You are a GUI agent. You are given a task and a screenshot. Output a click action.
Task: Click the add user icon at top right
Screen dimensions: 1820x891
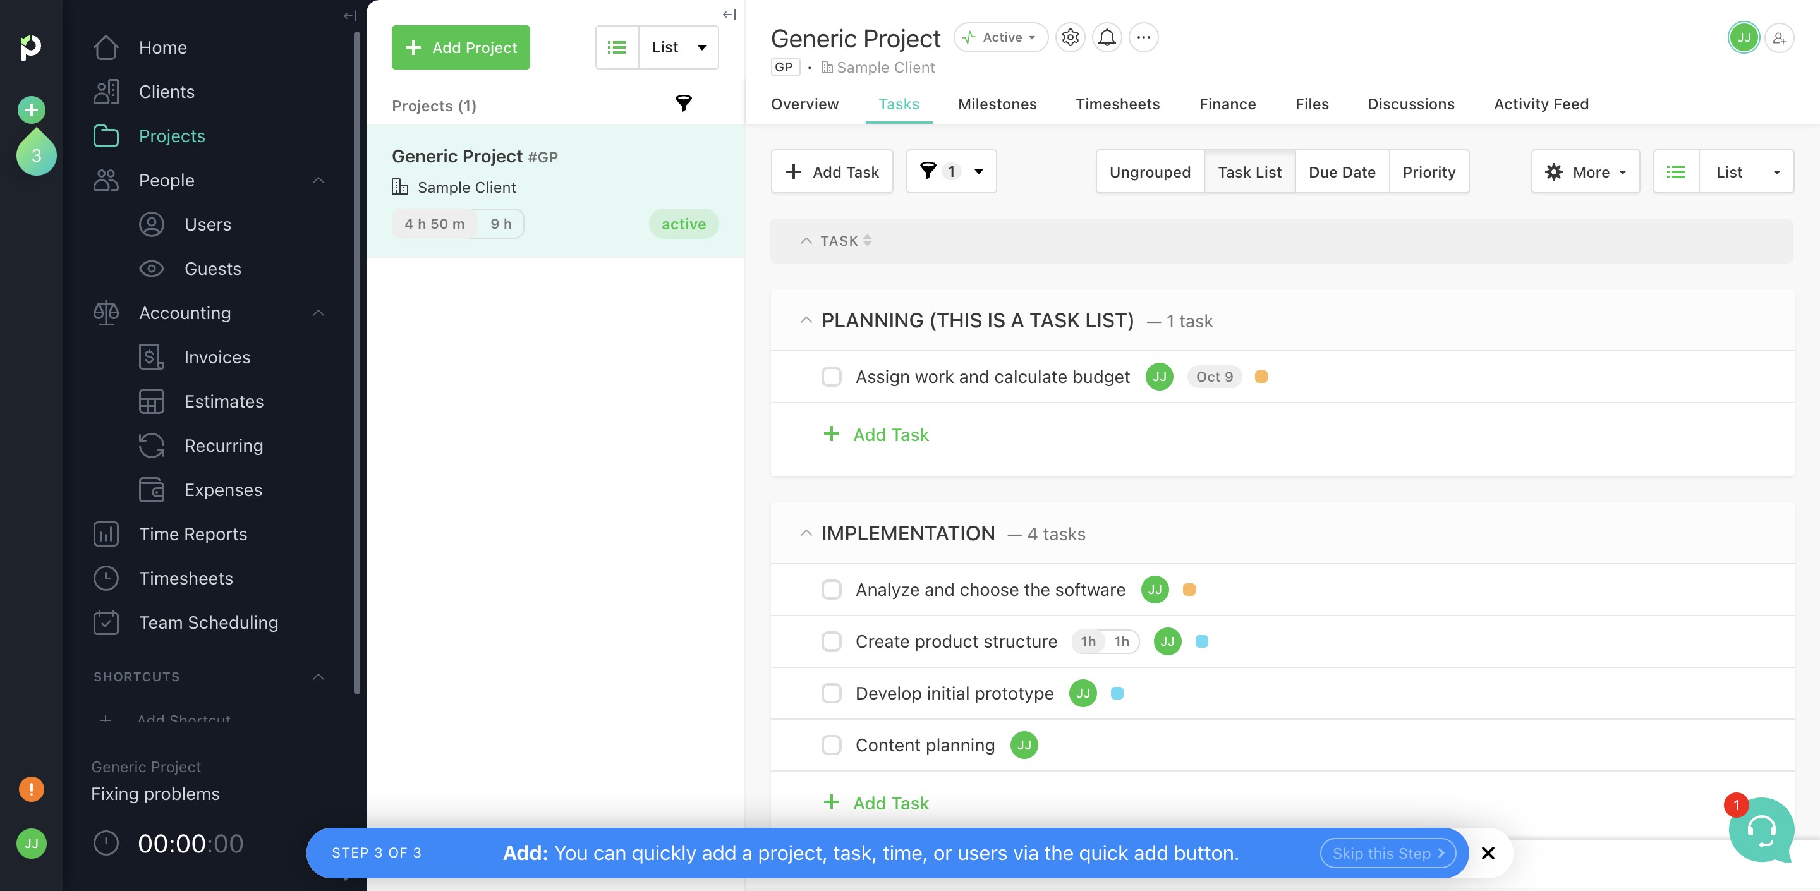(x=1779, y=38)
